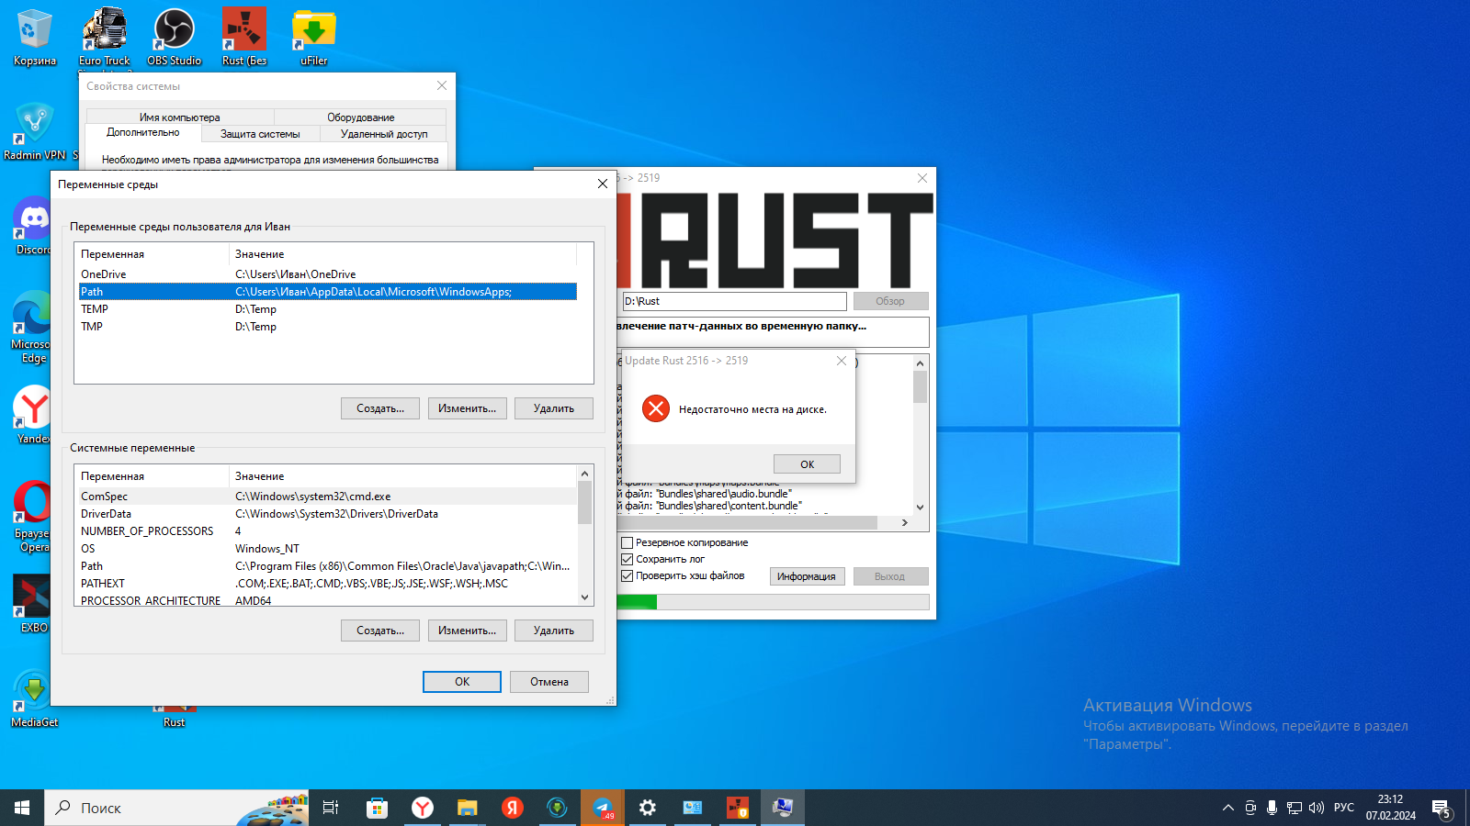This screenshot has width=1470, height=826.
Task: Open the red Yandex icon in taskbar
Action: point(513,808)
